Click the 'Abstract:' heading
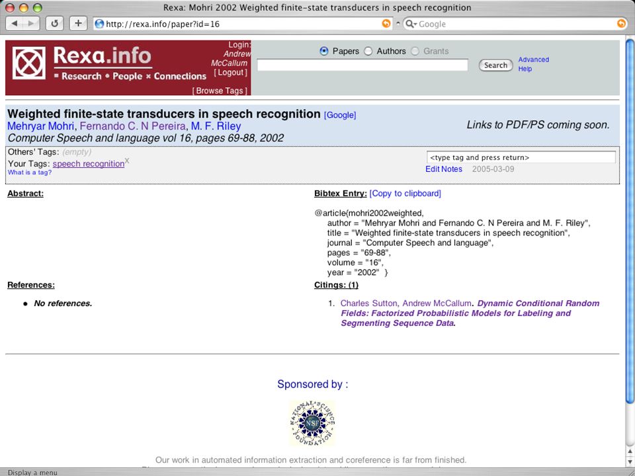635x476 pixels. coord(25,194)
